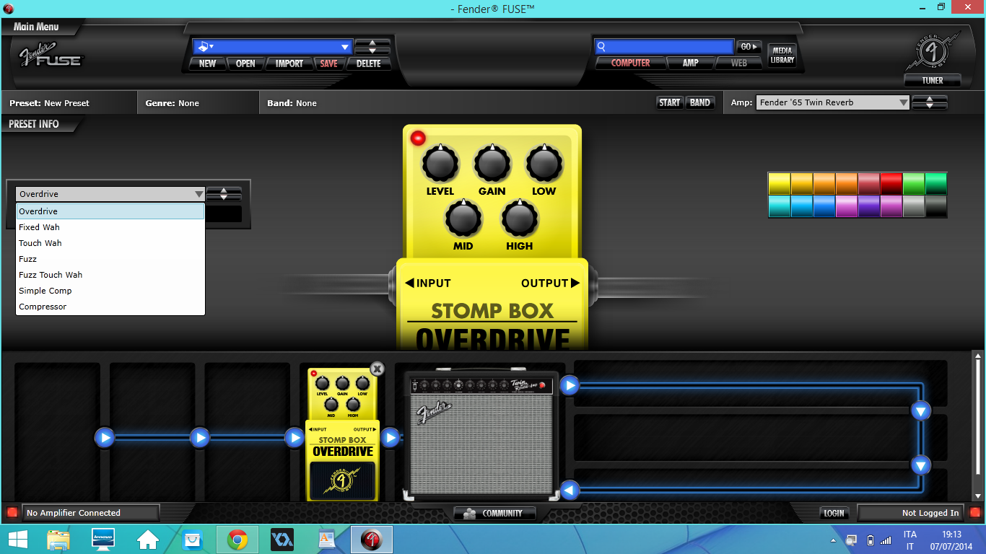Open the COMMUNITY panel

coord(494,514)
